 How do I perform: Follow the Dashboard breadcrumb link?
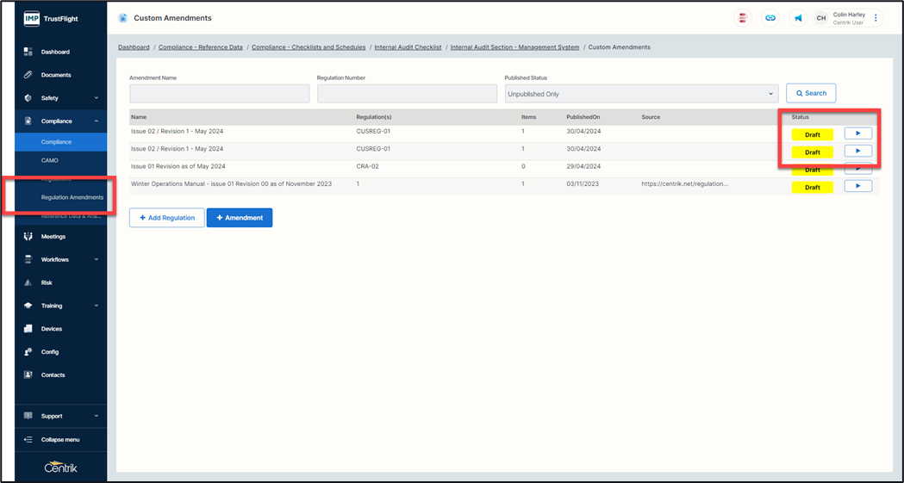[x=134, y=47]
